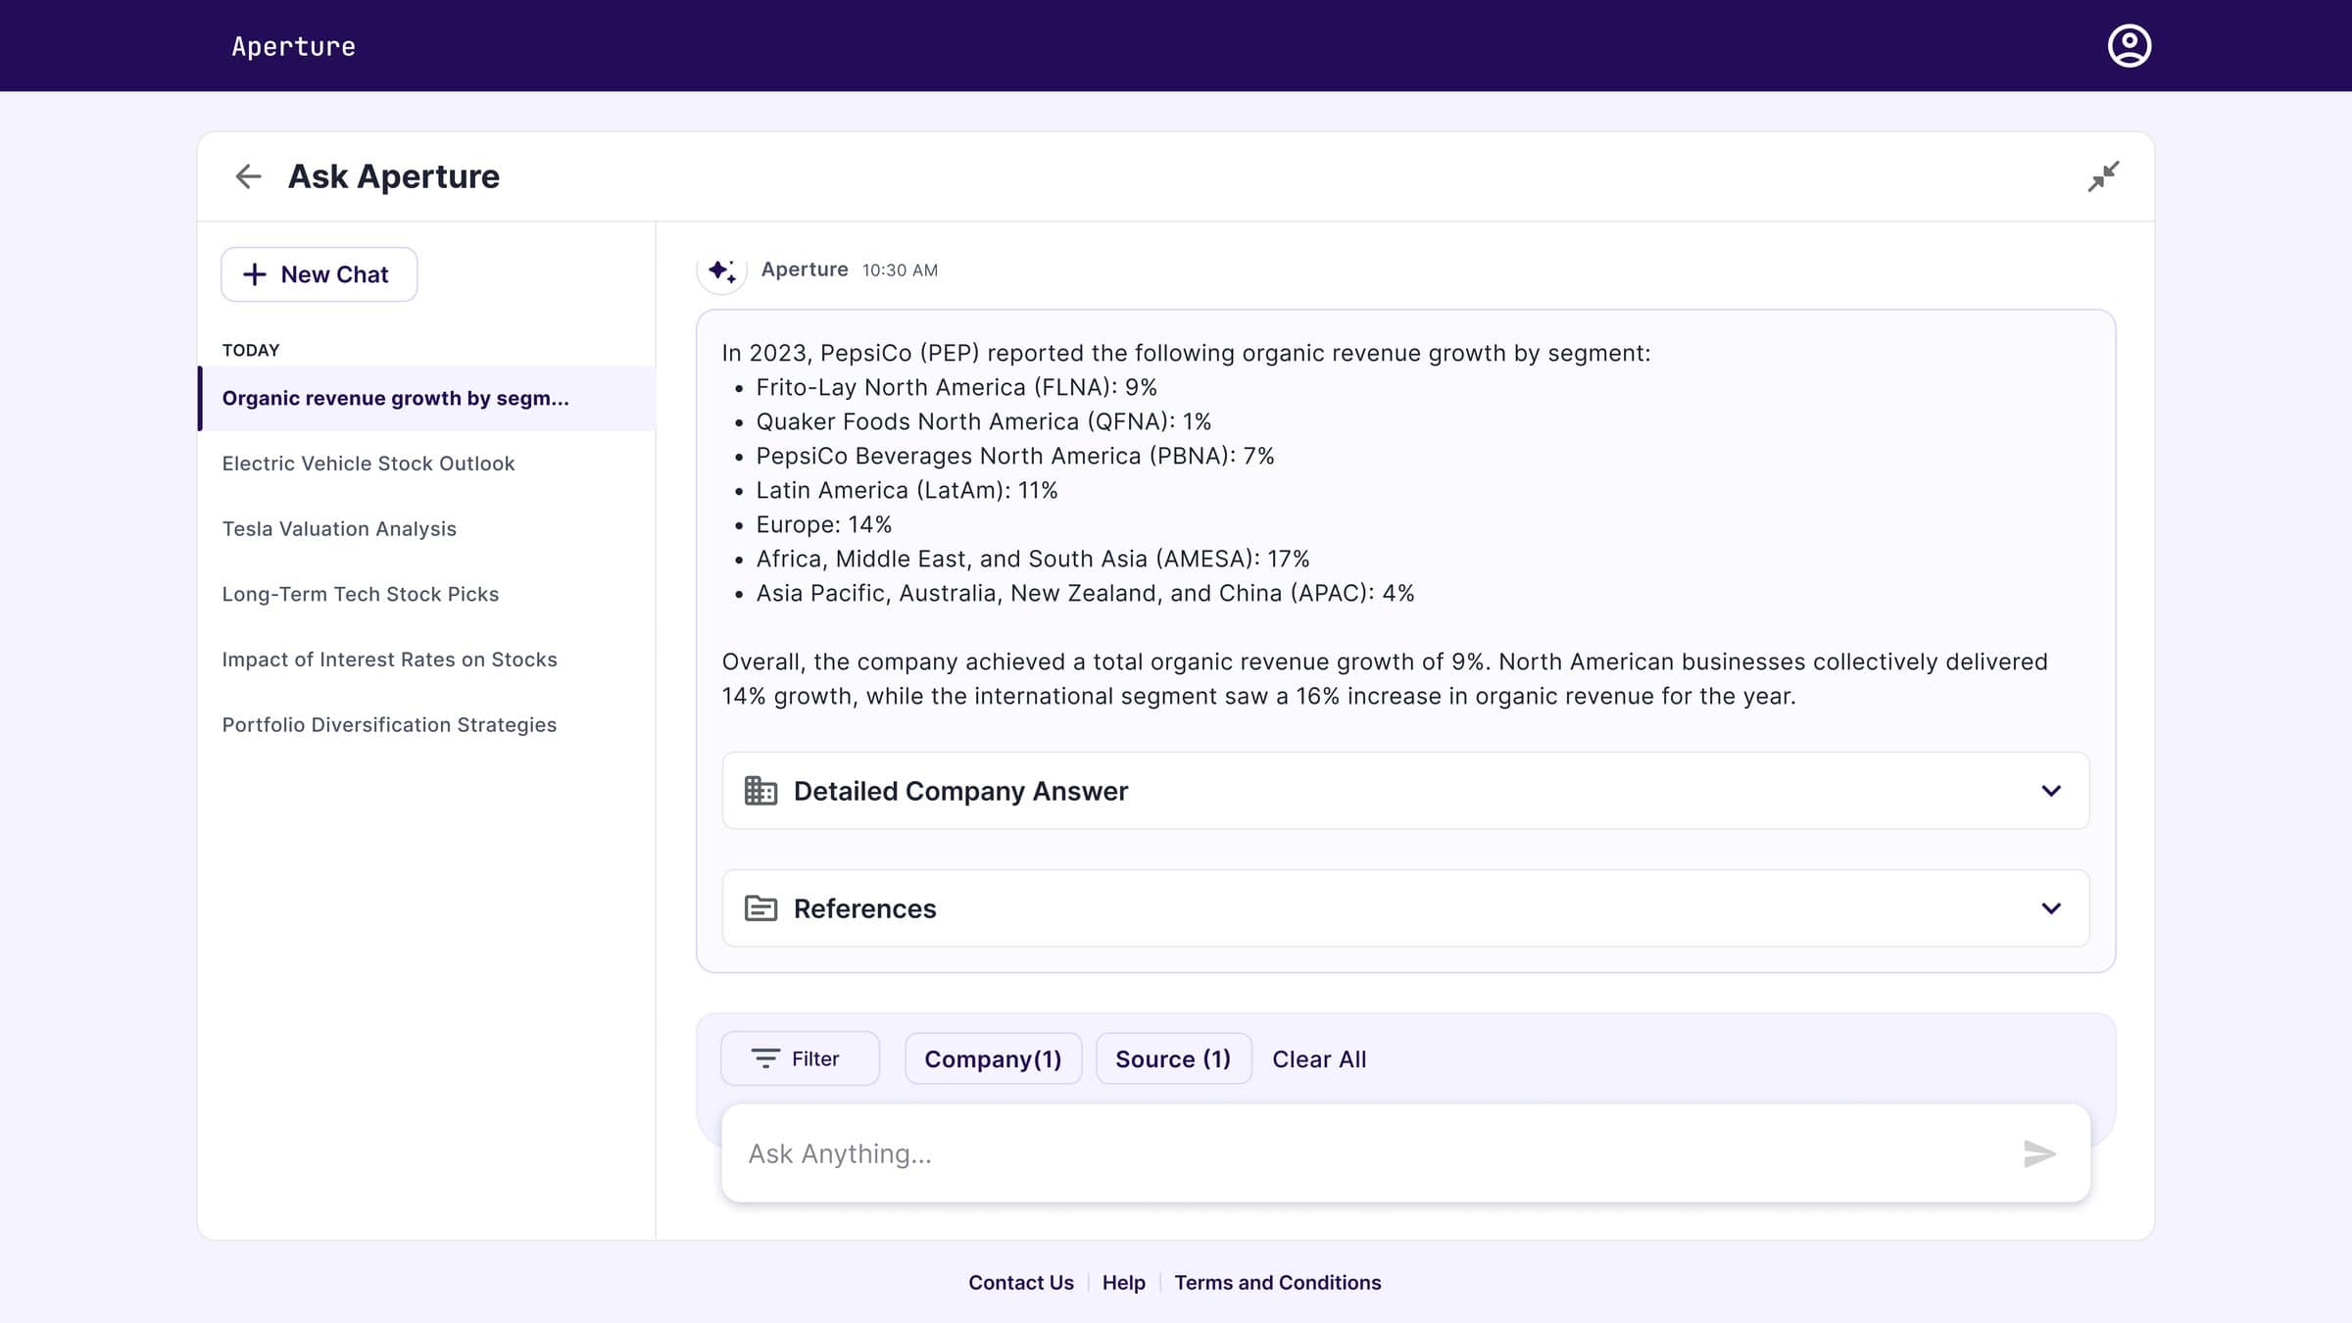Viewport: 2352px width, 1323px height.
Task: Click the PepsiCo Beverages North America (PBNA): 7% line
Action: pyautogui.click(x=1014, y=456)
